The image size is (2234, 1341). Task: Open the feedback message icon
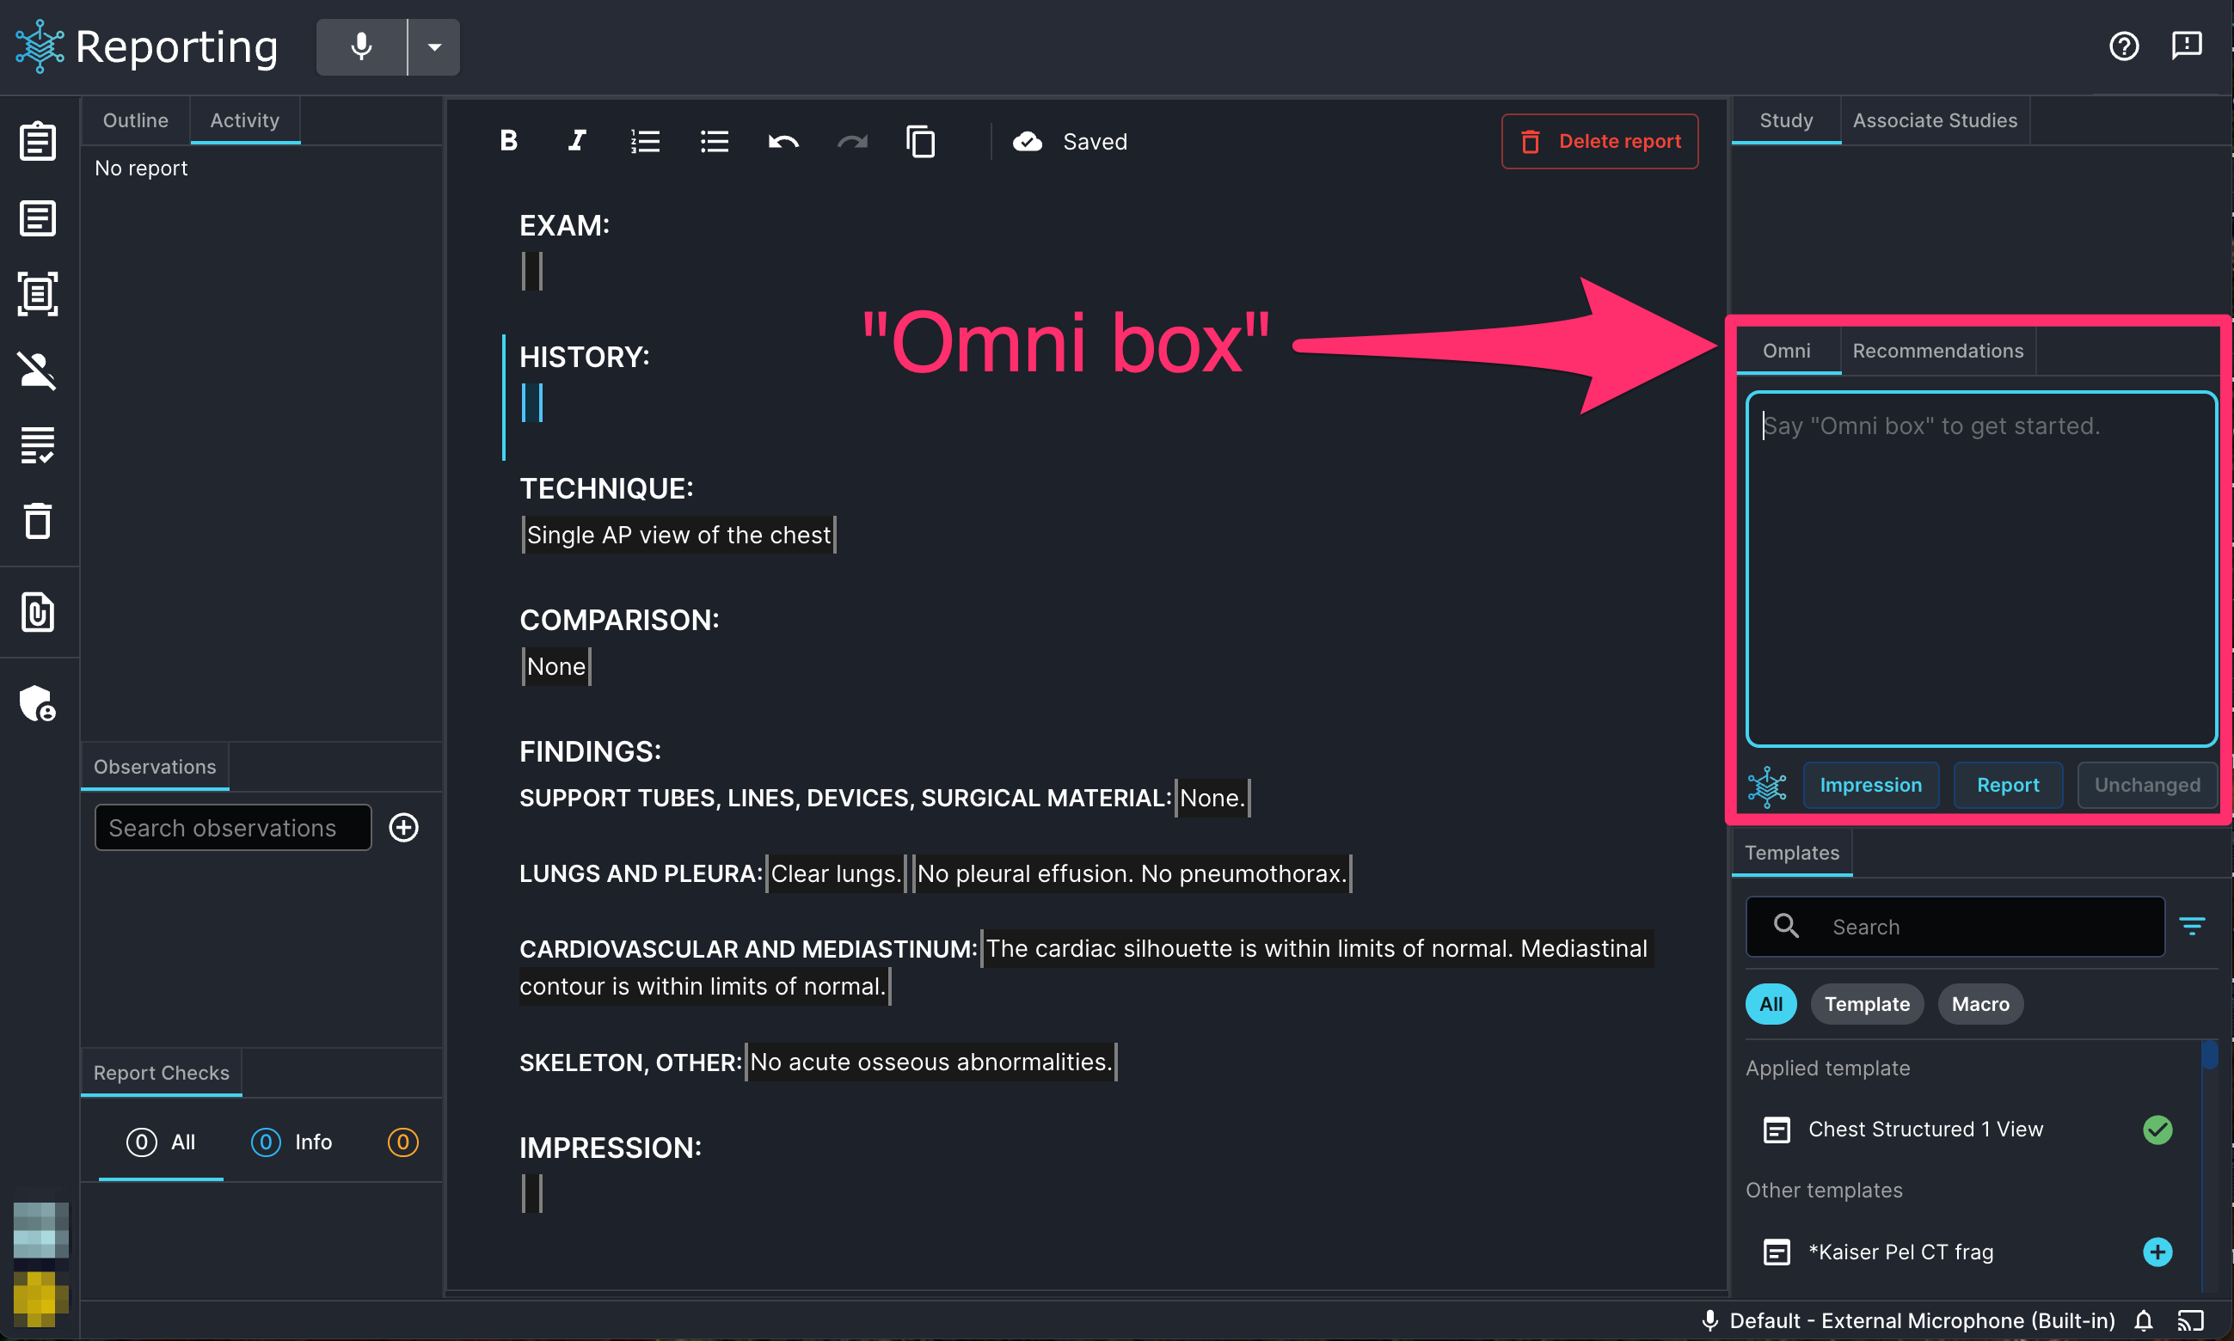[2186, 46]
